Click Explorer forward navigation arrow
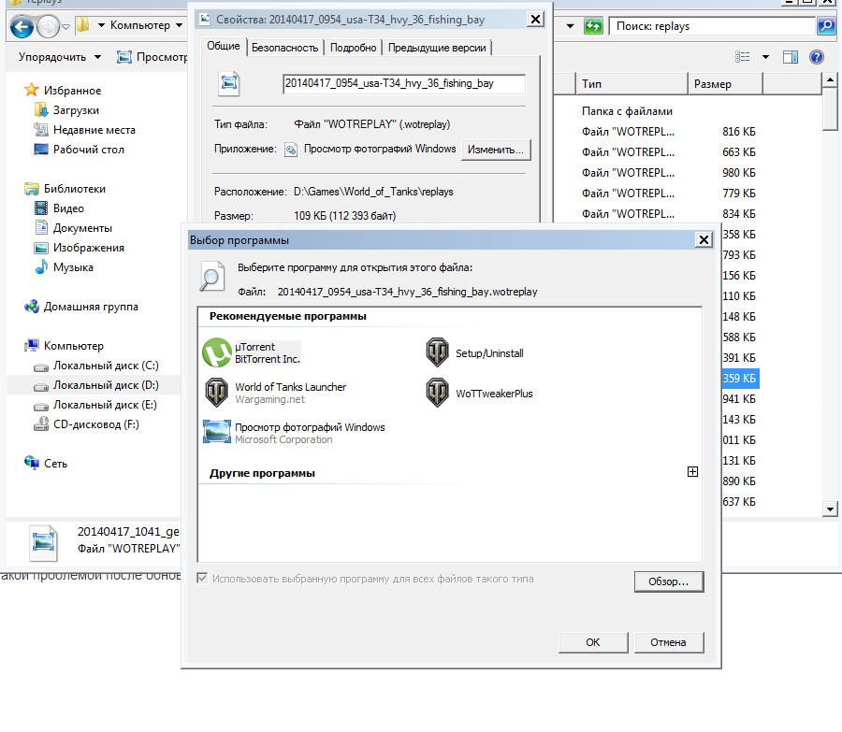The height and width of the screenshot is (732, 842). point(49,26)
